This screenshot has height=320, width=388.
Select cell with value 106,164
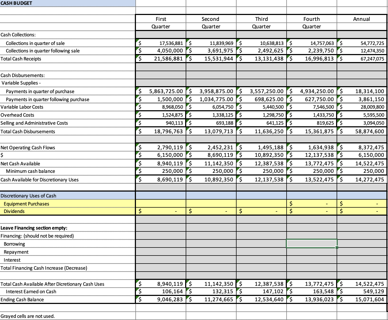pos(161,291)
